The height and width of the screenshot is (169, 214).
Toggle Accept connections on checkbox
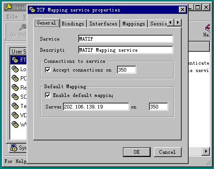[x=48, y=70]
